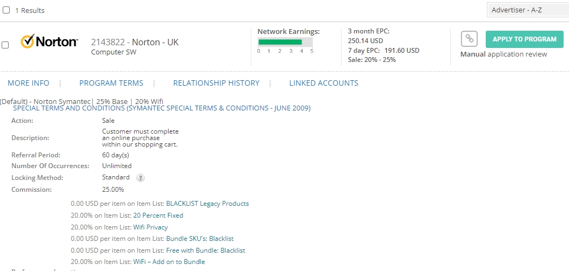This screenshot has width=569, height=271.
Task: Switch to the MORE INFO tab
Action: pos(28,83)
